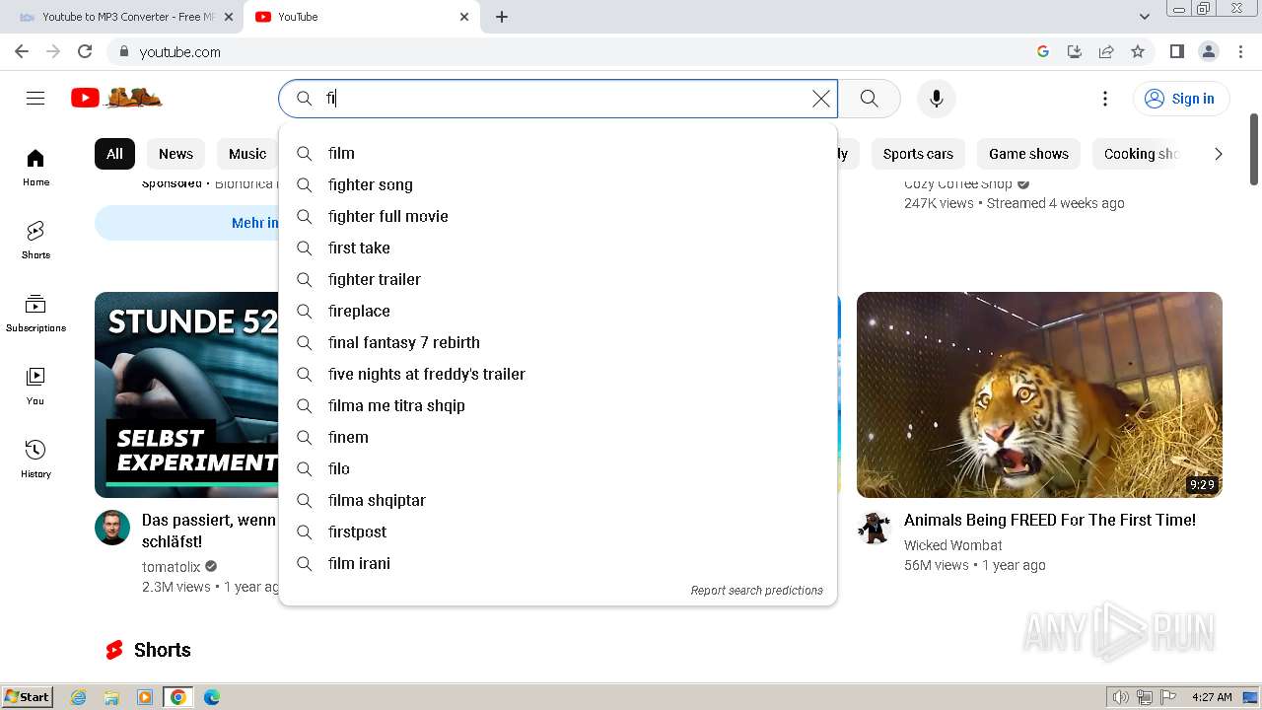Clear the search box with the X
Screen dimensions: 1262x710
click(x=820, y=98)
